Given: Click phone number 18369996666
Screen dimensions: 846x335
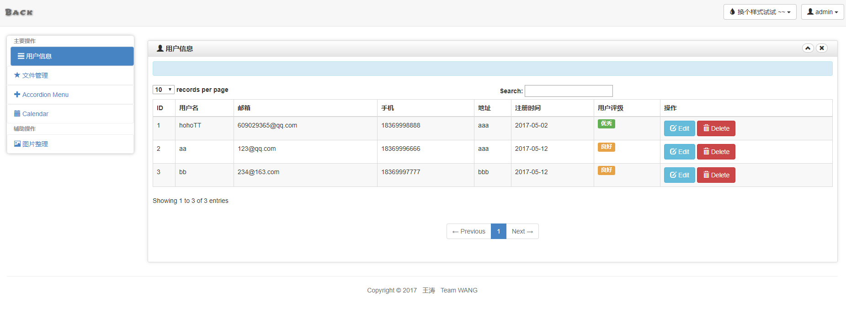Looking at the screenshot, I should coord(401,149).
